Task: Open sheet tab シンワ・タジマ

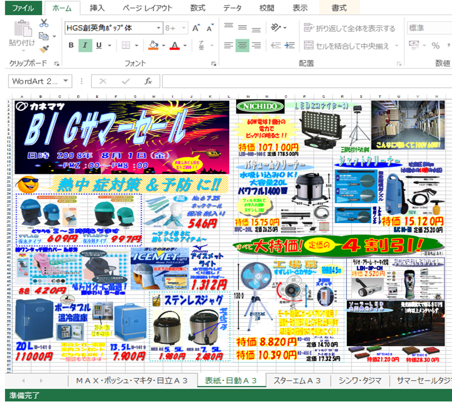Action: (x=360, y=381)
